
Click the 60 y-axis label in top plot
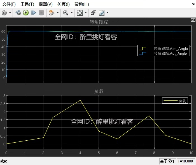[3, 32]
